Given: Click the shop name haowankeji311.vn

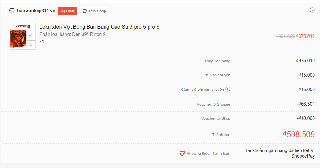Looking at the screenshot, I should [x=36, y=11].
